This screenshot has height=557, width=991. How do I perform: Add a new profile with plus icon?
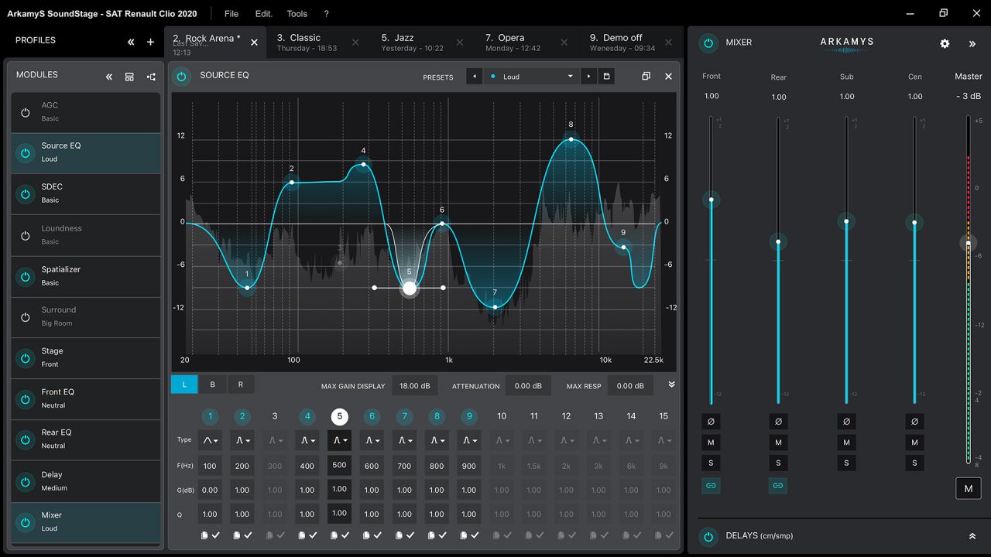(x=151, y=43)
